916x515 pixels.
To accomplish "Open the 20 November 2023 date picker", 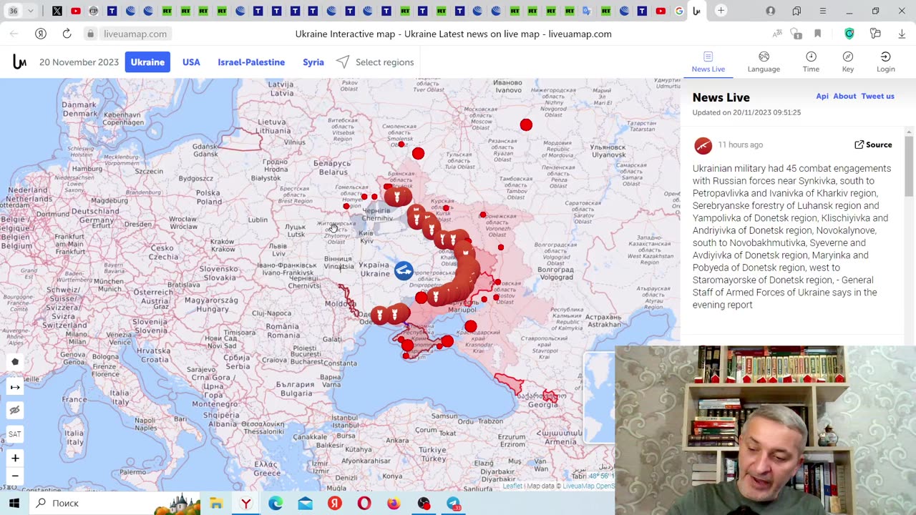I will coord(79,62).
